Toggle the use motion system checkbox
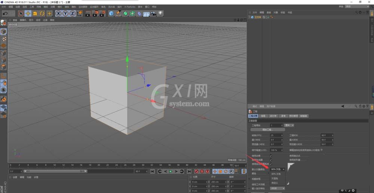 [271, 164]
